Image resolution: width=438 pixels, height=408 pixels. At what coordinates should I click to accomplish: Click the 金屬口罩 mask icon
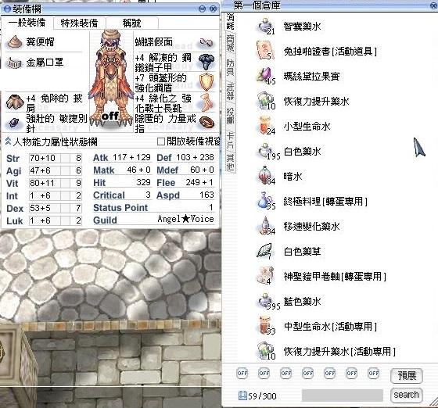point(14,63)
